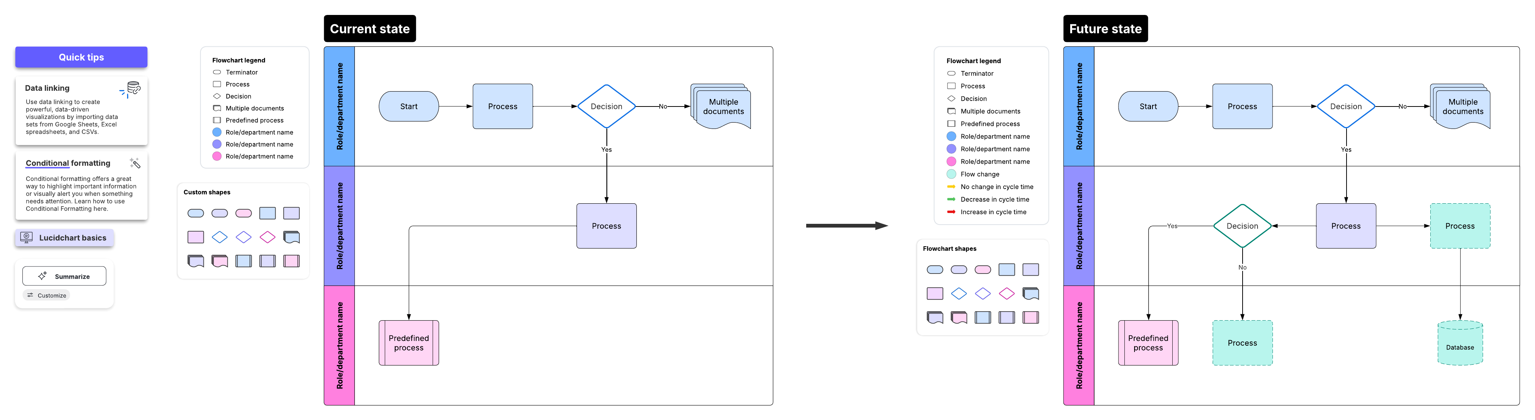Click the Lucidchart basics monitor icon

(x=27, y=237)
